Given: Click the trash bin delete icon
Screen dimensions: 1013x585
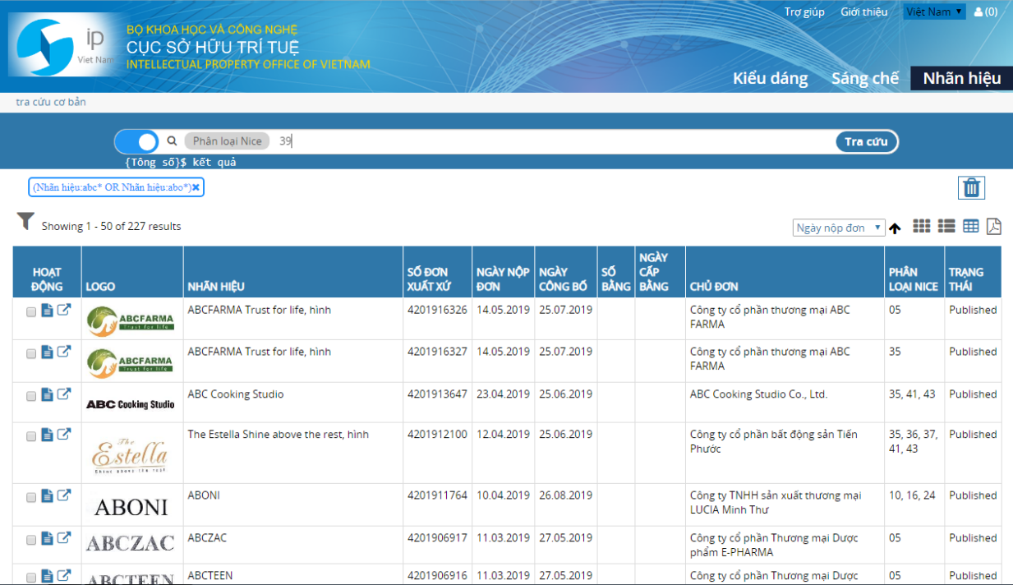Looking at the screenshot, I should point(971,188).
